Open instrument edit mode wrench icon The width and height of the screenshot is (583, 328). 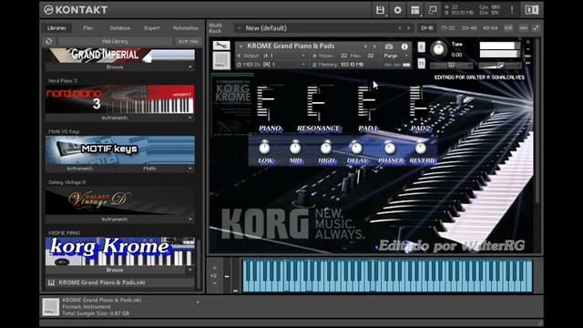click(x=221, y=46)
